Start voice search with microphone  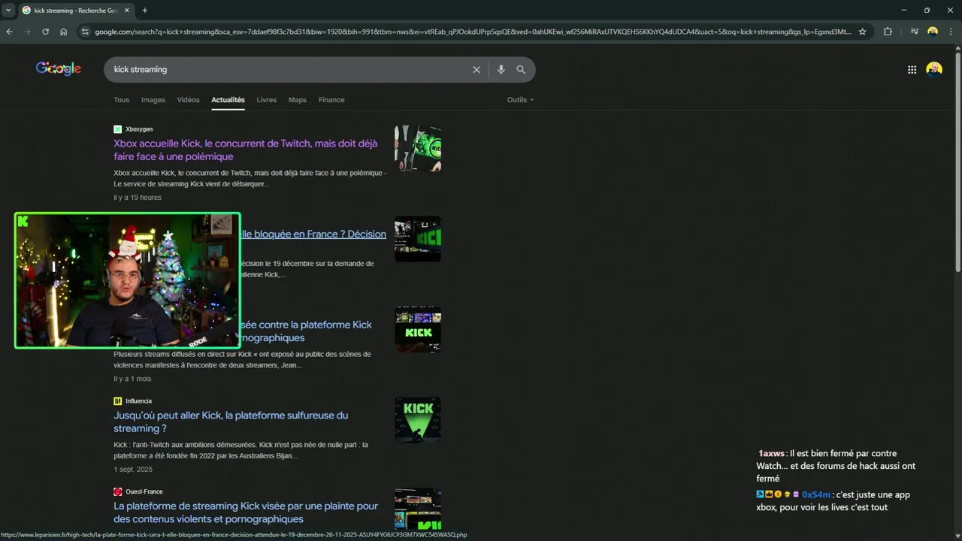coord(501,69)
